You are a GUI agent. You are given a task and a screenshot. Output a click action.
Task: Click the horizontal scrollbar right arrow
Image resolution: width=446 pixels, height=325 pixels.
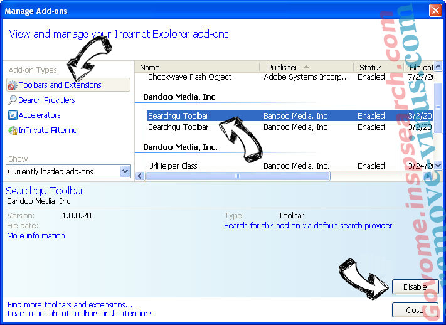(x=428, y=176)
